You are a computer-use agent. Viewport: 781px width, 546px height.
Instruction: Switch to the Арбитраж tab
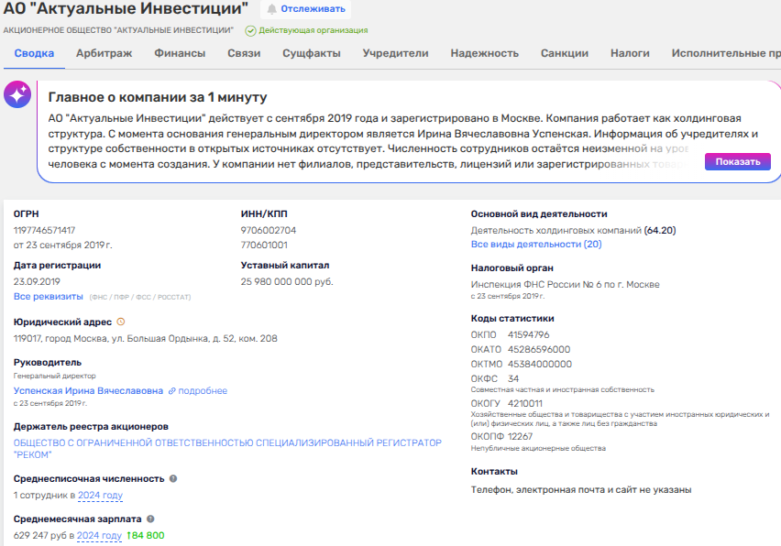pos(104,53)
